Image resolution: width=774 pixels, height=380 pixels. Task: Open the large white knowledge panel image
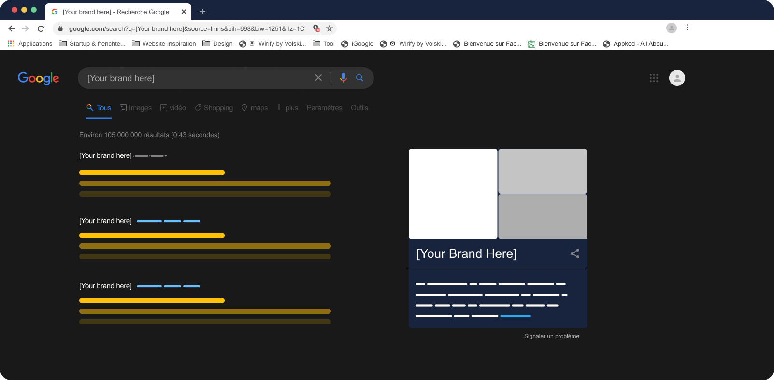(453, 194)
